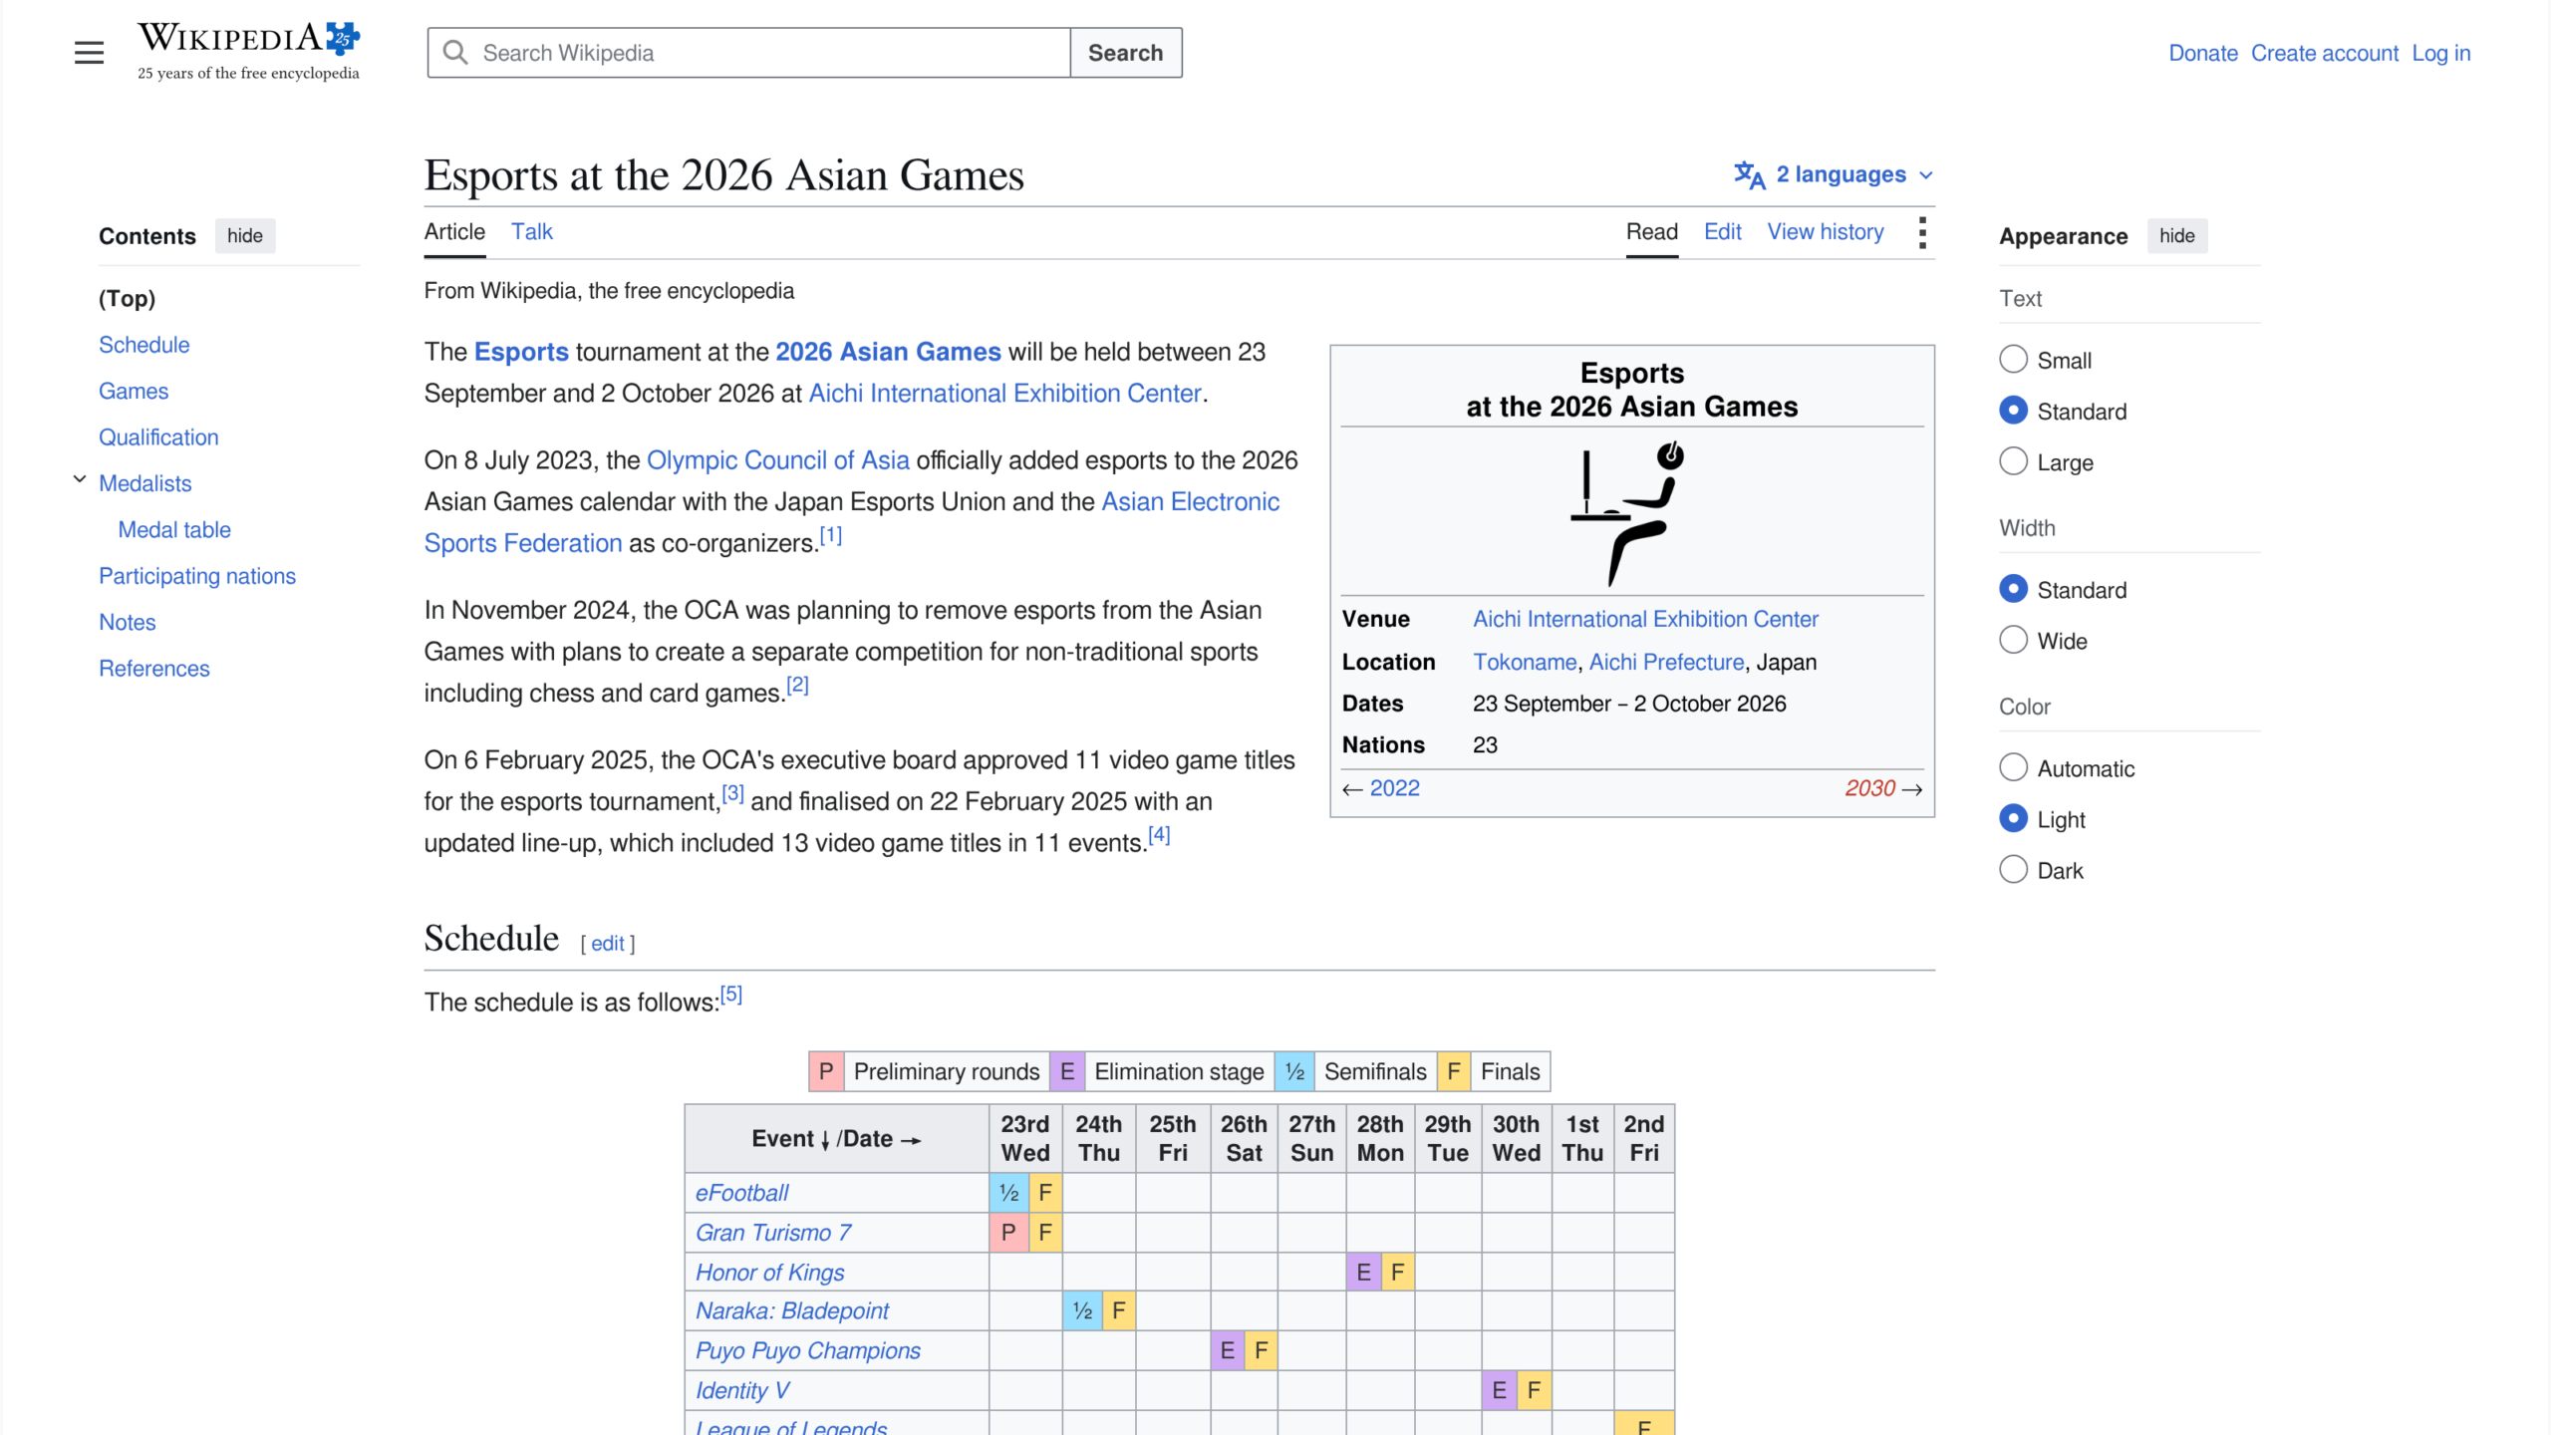Viewport: 2551px width, 1435px height.
Task: Click the Schedule section edit link
Action: (608, 944)
